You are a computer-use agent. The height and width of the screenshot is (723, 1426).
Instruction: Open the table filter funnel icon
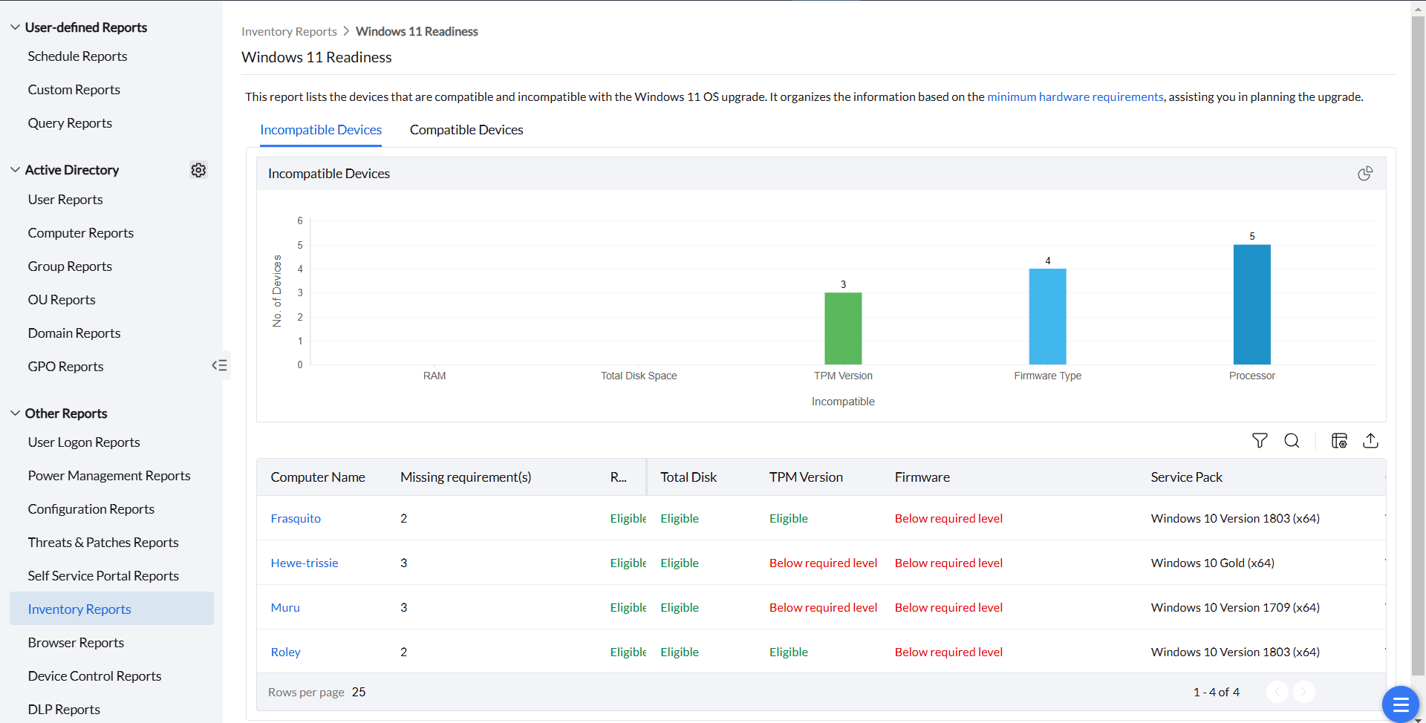click(x=1260, y=441)
